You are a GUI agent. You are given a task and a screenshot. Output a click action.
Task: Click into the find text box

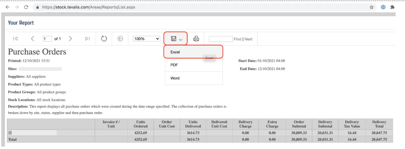220,39
